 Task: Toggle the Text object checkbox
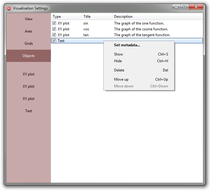54,41
